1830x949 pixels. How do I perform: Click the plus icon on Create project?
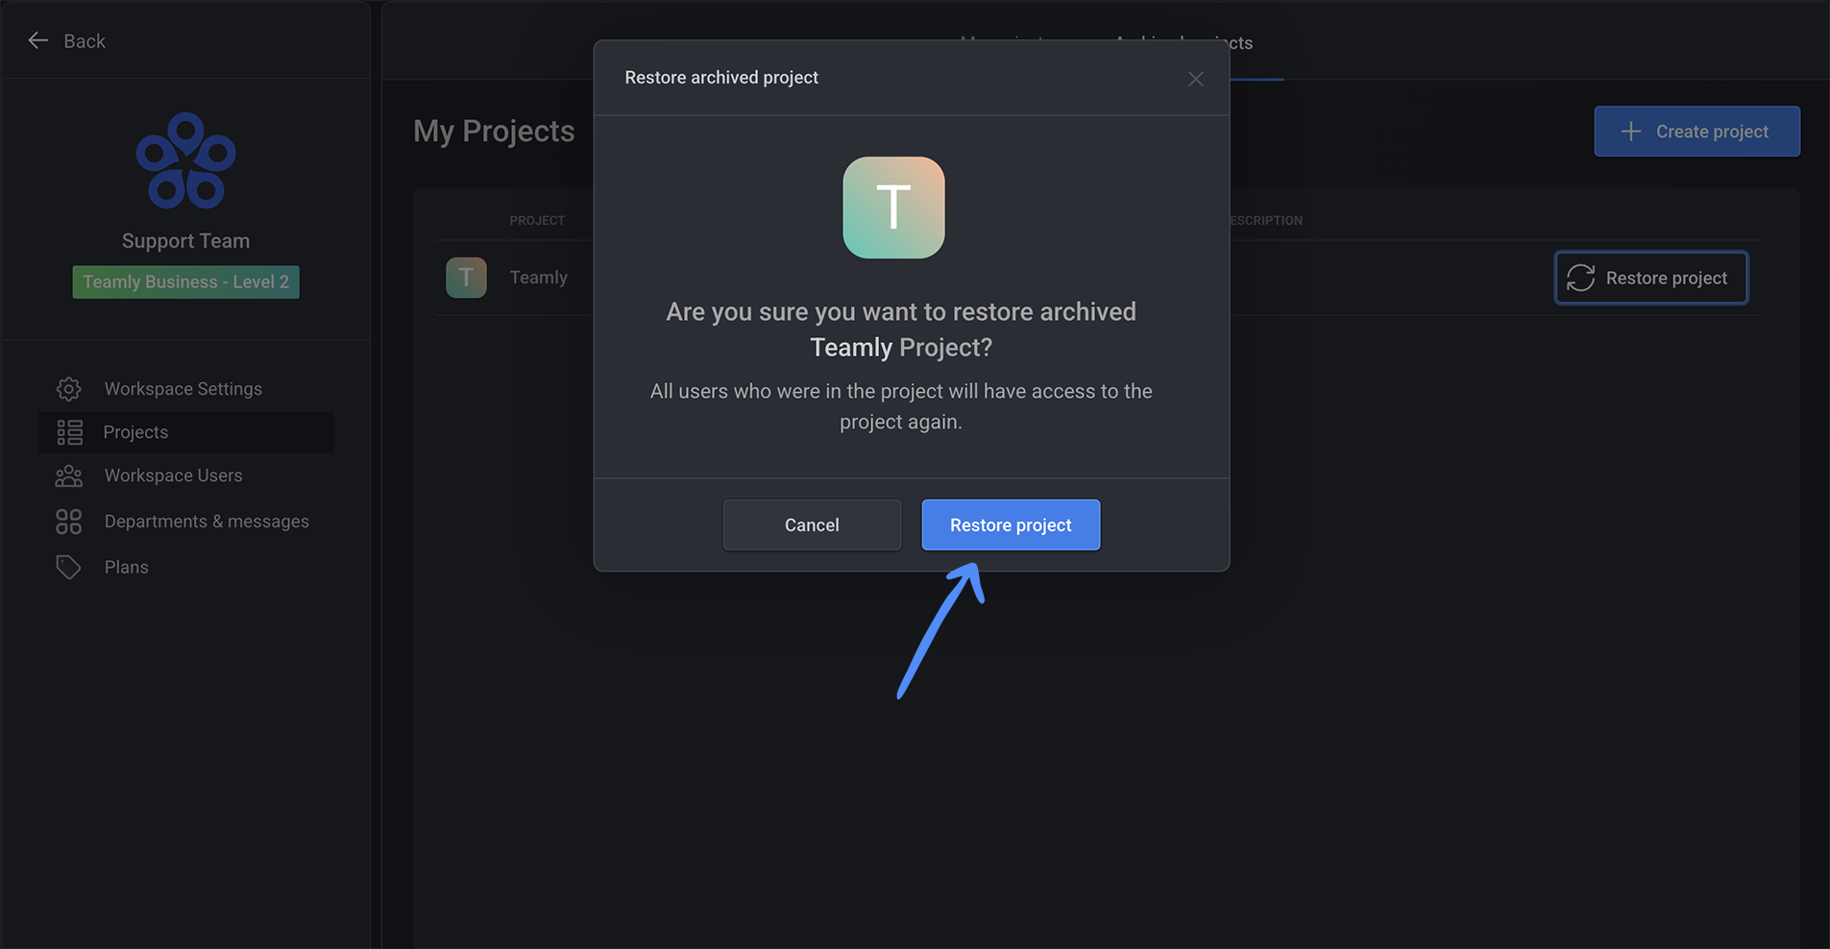pyautogui.click(x=1630, y=132)
